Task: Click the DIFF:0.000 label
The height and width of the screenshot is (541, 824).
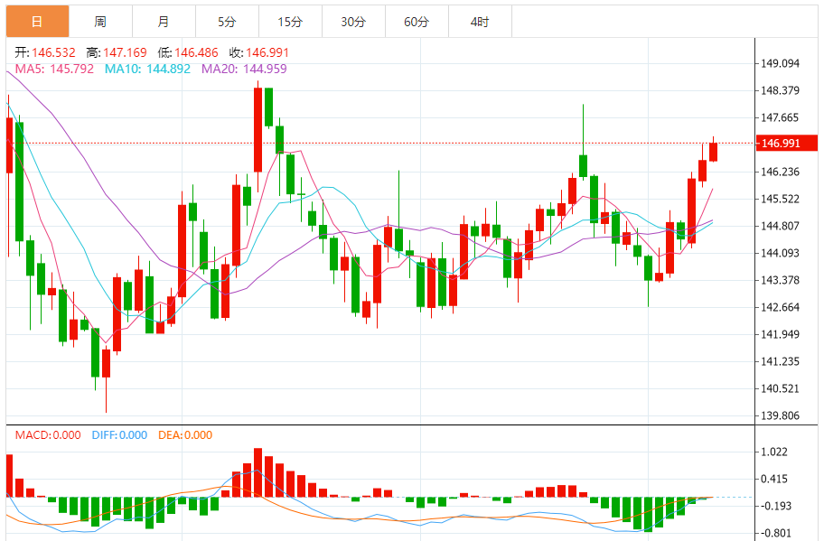Action: coord(119,435)
